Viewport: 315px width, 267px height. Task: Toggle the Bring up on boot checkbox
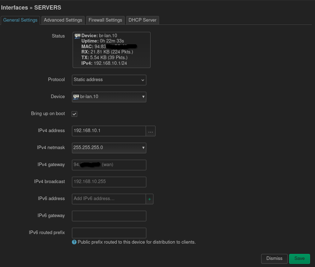[74, 114]
